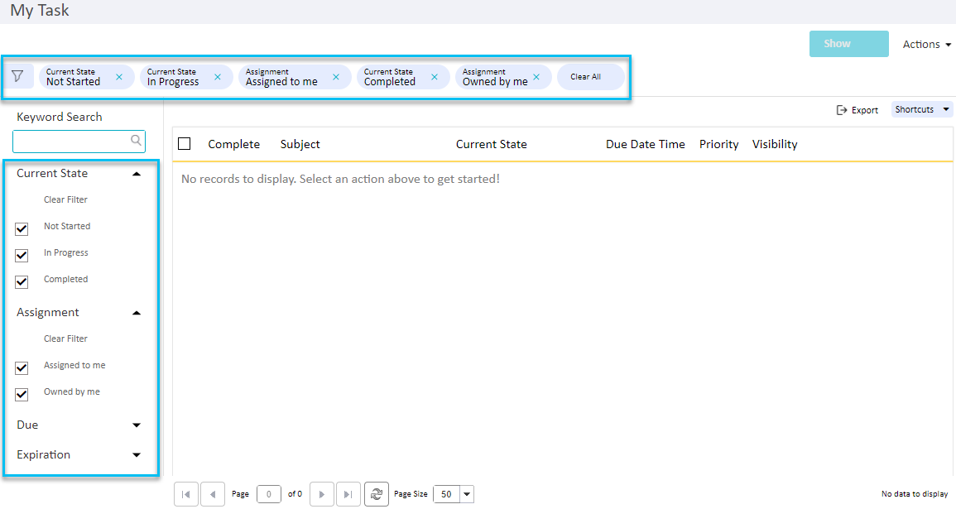Jump to the last page
The width and height of the screenshot is (956, 509).
(348, 493)
